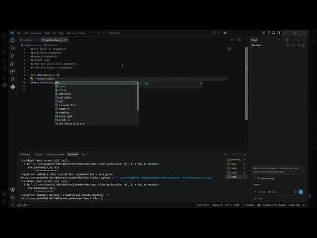Customize layout icon in title bar
Viewport: 317px width, 238px height.
tap(264, 33)
